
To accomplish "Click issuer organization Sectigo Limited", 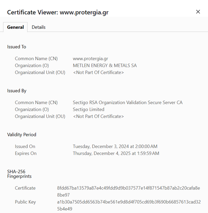I will click(x=89, y=109).
